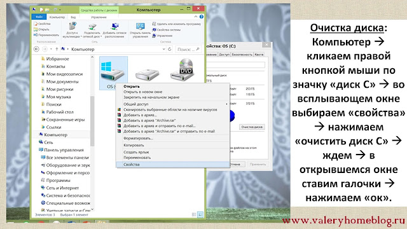Click Подключить сетевой диск ribbon icon
The height and width of the screenshot is (229, 407).
(x=92, y=31)
